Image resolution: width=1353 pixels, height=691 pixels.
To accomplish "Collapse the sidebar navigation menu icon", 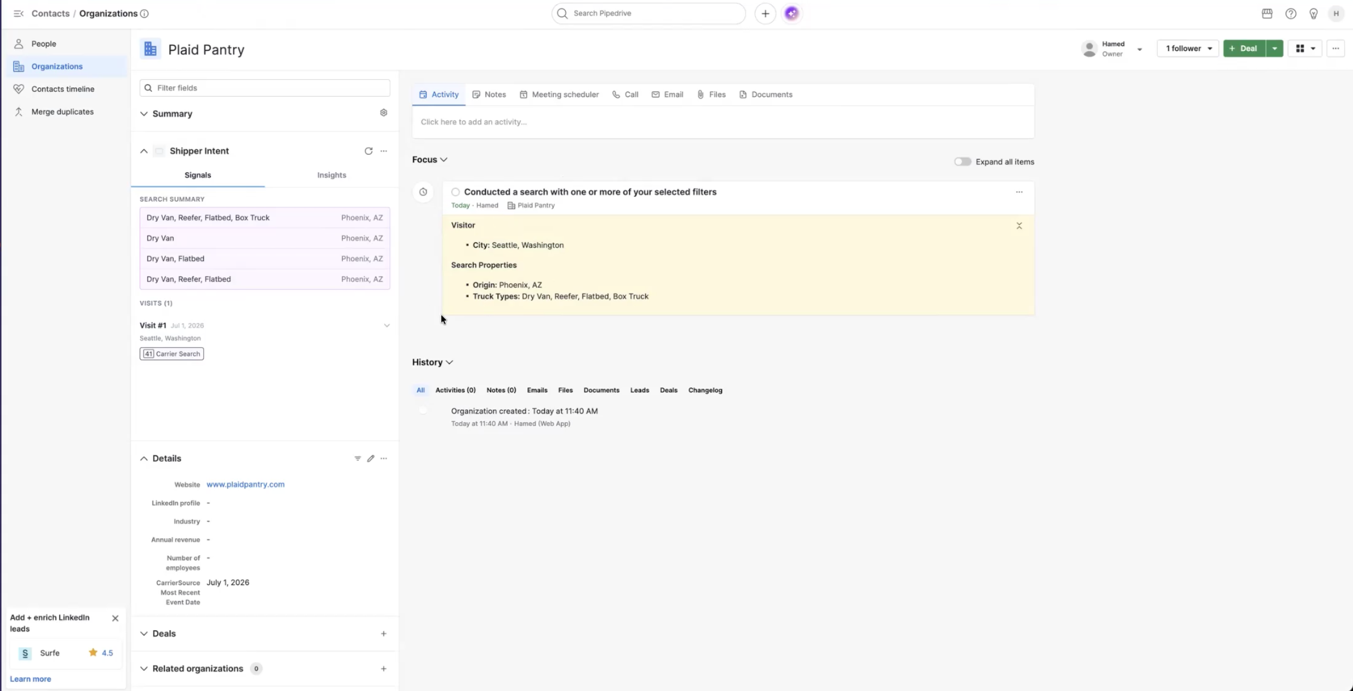I will pos(18,13).
